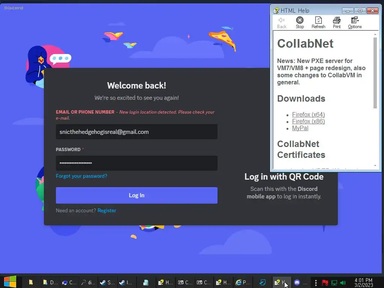Show hidden tray icons via dots
This screenshot has height=288, width=384.
coord(316,283)
